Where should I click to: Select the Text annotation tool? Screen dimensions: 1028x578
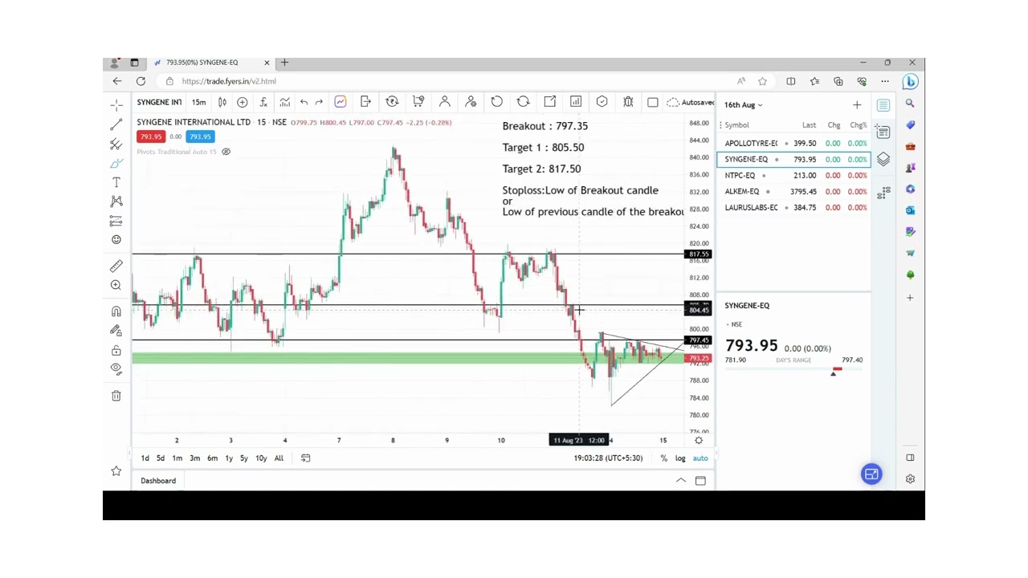click(x=116, y=182)
